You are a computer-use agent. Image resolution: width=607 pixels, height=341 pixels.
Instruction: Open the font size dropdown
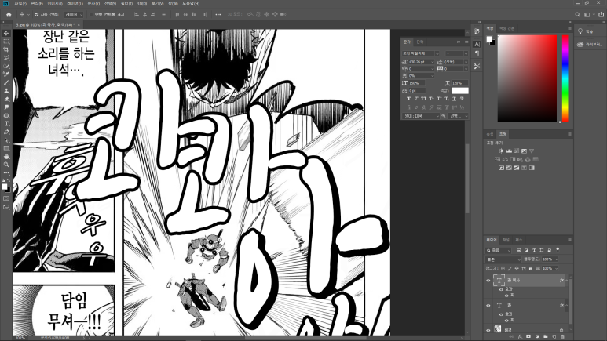coord(433,62)
